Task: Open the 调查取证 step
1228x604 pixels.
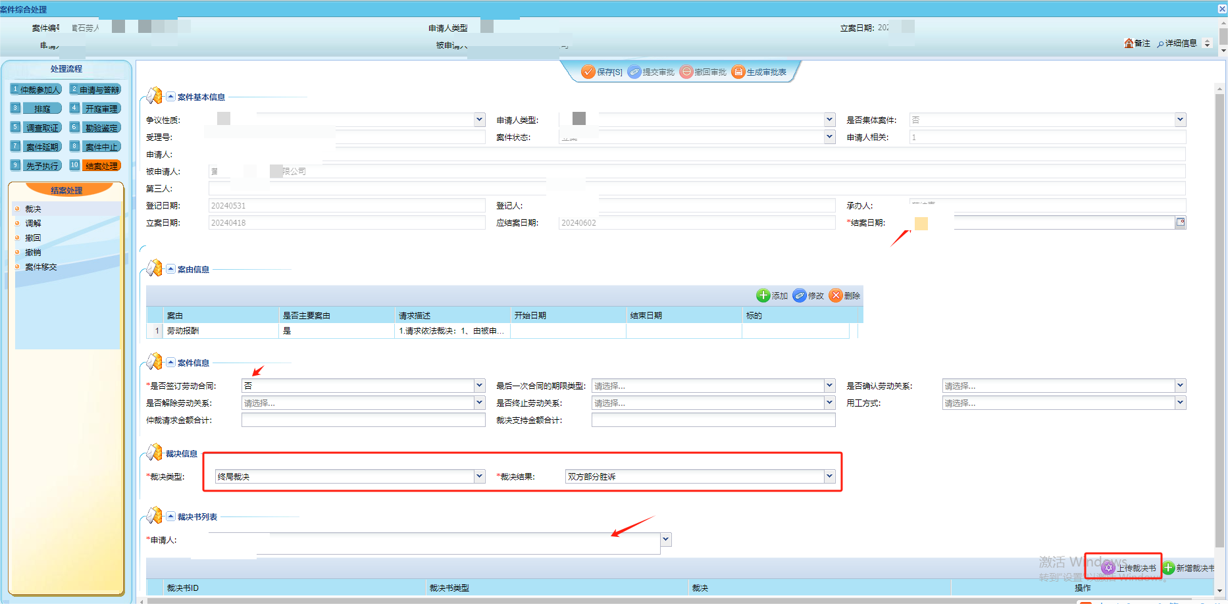Action: tap(42, 128)
